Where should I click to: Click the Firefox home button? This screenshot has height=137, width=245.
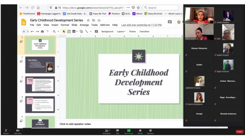(38, 8)
